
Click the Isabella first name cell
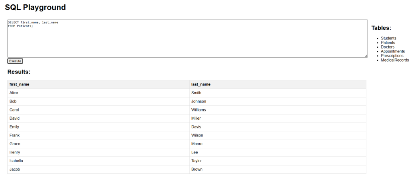(x=98, y=161)
